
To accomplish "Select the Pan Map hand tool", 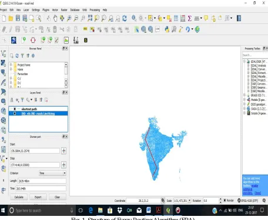I will coord(55,18).
